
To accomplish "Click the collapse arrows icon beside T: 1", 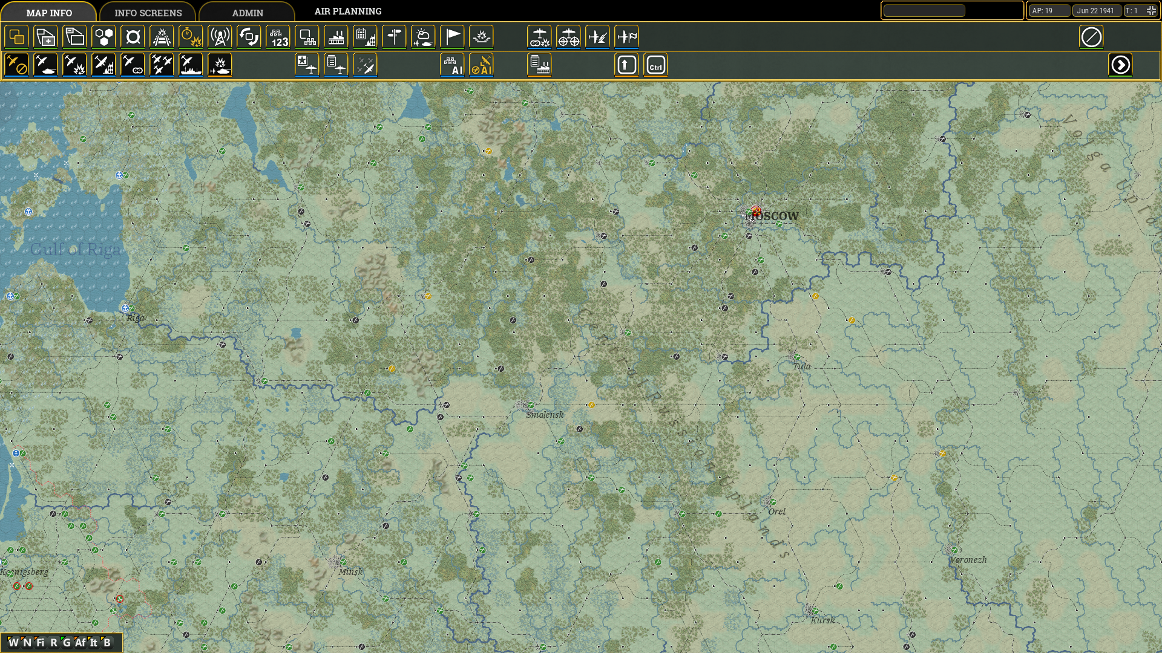I will click(1151, 10).
